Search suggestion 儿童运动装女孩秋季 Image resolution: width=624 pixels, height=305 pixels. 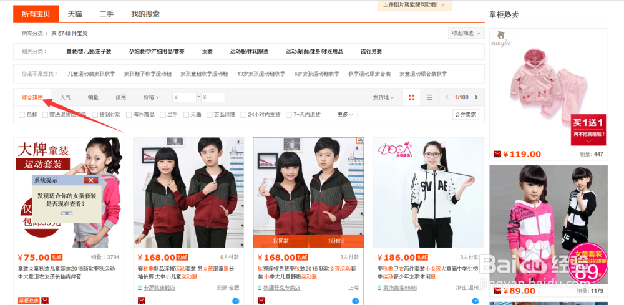(92, 74)
